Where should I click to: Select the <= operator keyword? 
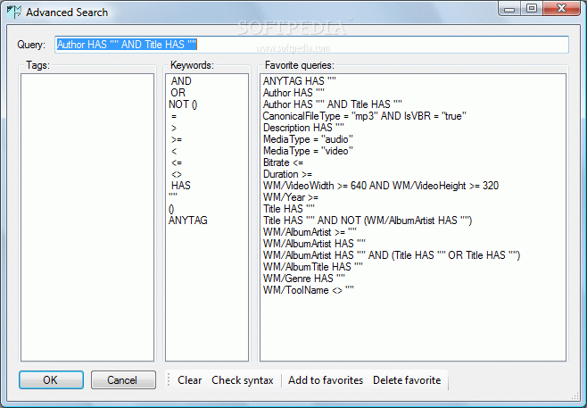(177, 163)
